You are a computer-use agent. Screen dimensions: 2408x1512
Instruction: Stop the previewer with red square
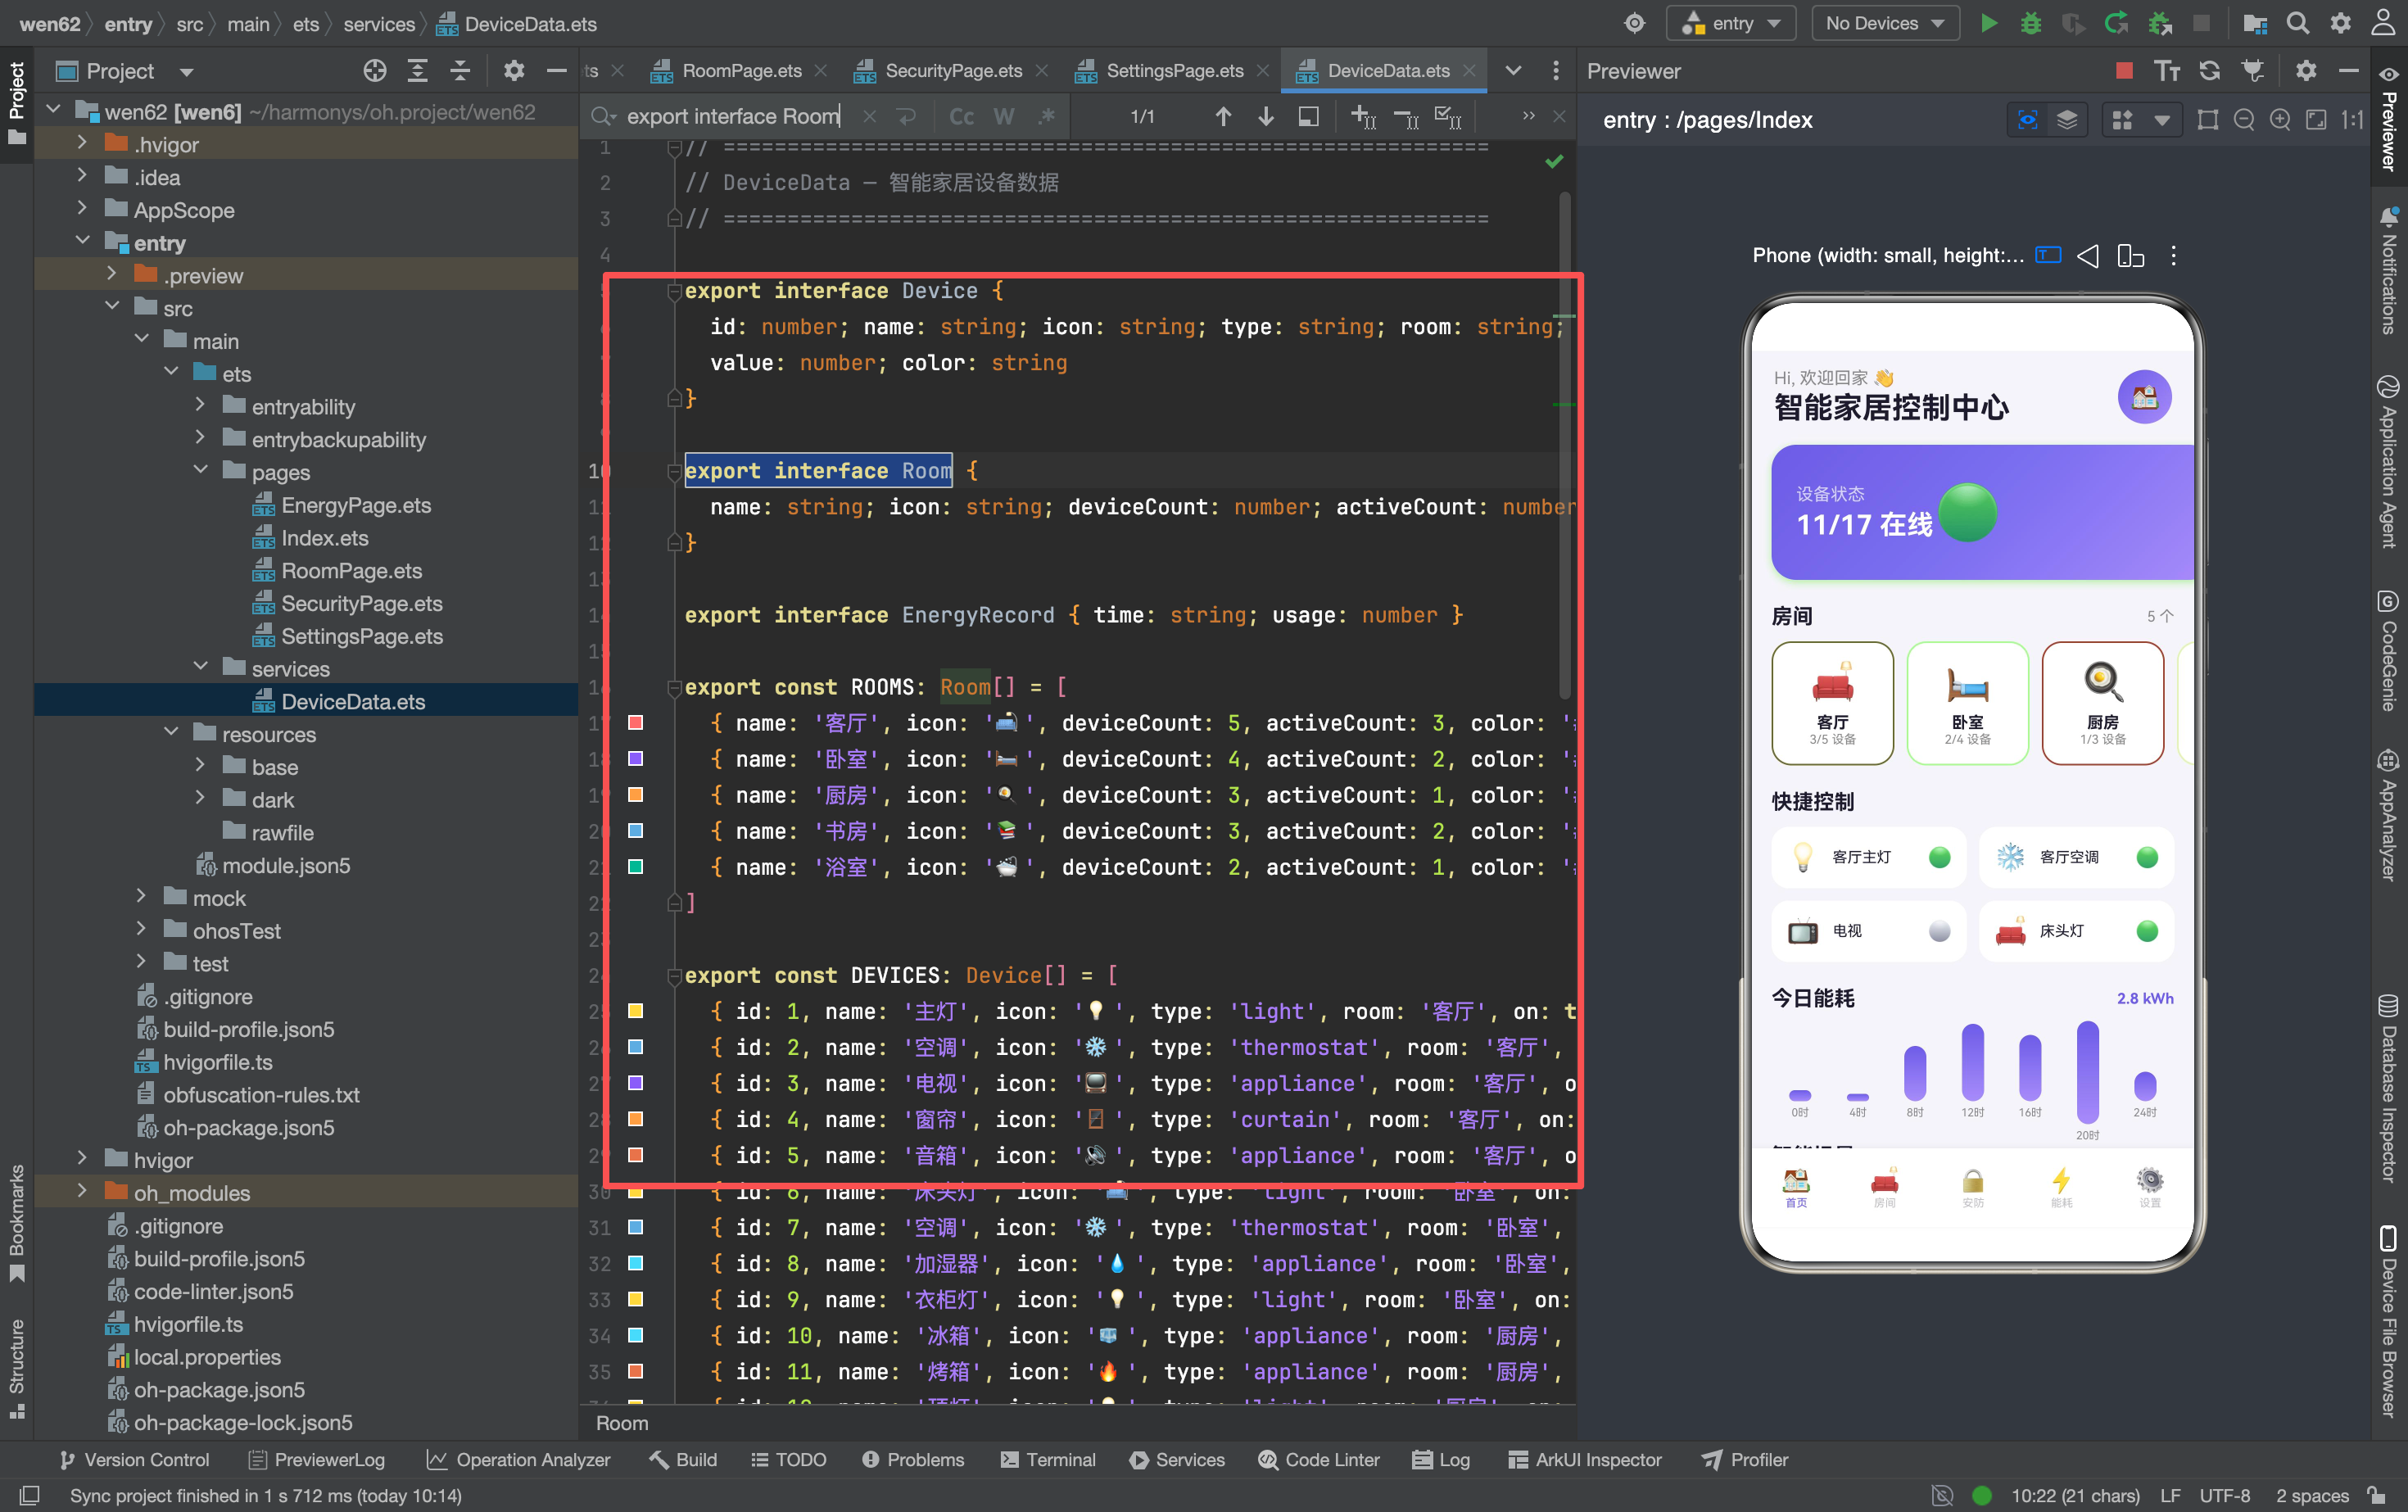[x=2124, y=70]
